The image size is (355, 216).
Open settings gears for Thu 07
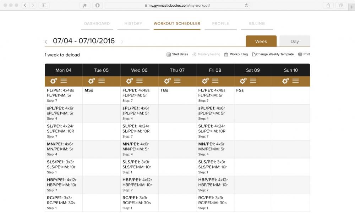tap(167, 81)
